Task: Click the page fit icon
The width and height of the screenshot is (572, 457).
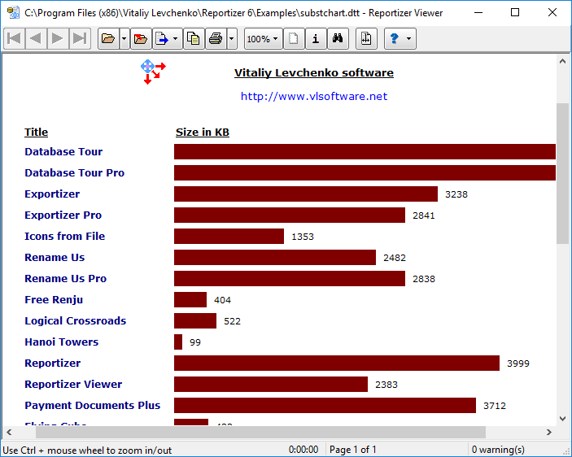Action: click(366, 38)
